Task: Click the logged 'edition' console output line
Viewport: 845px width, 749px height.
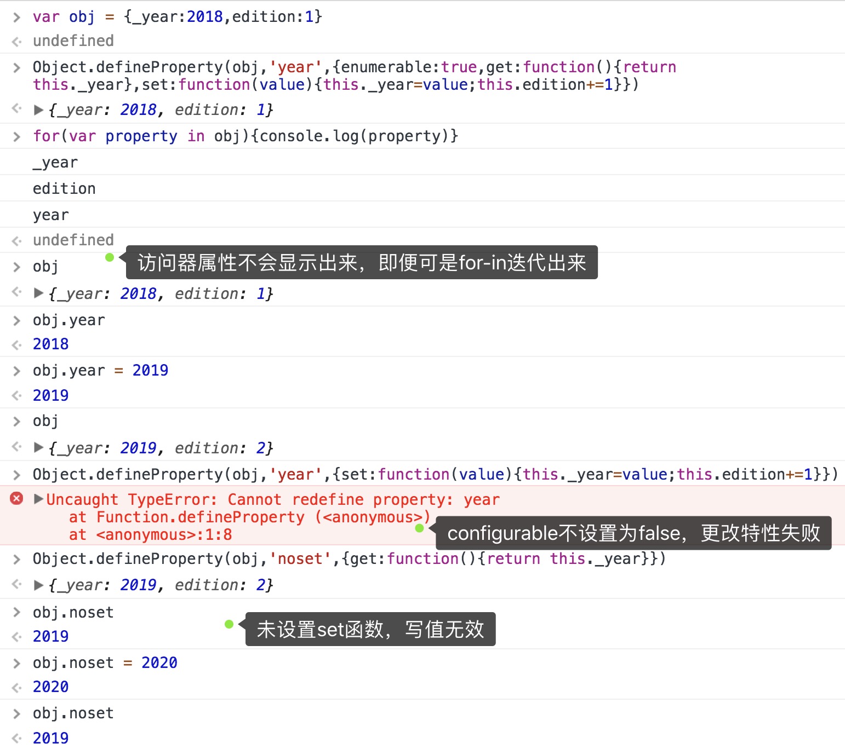Action: (64, 189)
